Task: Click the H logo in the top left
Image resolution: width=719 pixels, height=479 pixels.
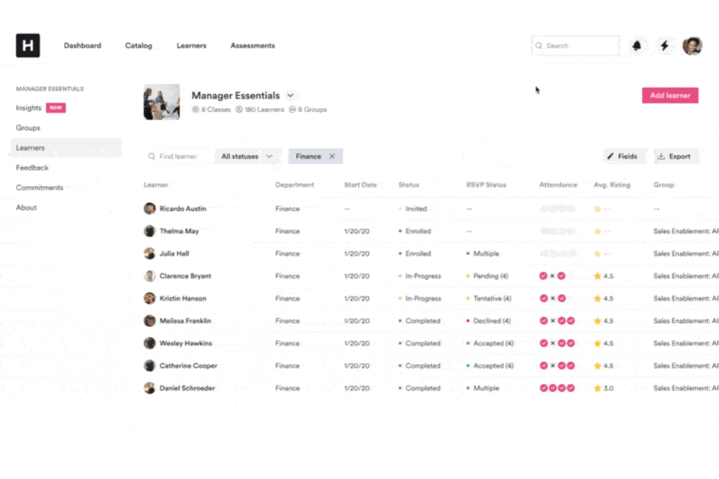Action: [28, 45]
